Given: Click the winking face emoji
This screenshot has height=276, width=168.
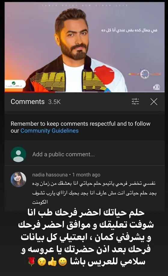Looking at the screenshot, I should click(42, 262).
